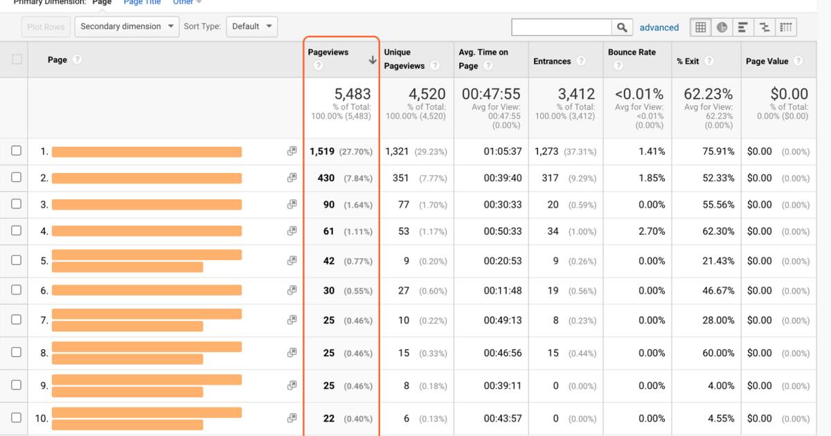Open row 2 page link icon
831x436 pixels.
[292, 178]
